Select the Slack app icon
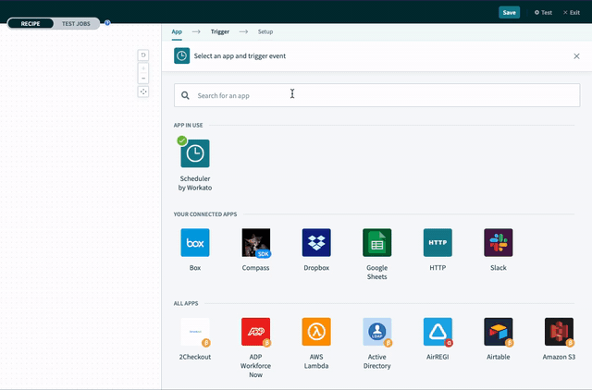Viewport: 592px width, 390px height. 498,243
